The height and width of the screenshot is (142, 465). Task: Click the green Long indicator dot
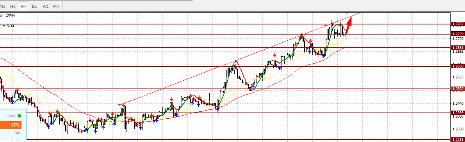[19, 116]
